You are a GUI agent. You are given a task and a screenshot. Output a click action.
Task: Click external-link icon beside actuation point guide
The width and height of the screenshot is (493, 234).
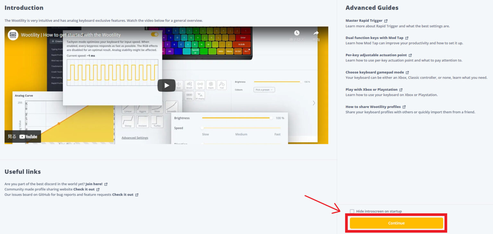410,55
